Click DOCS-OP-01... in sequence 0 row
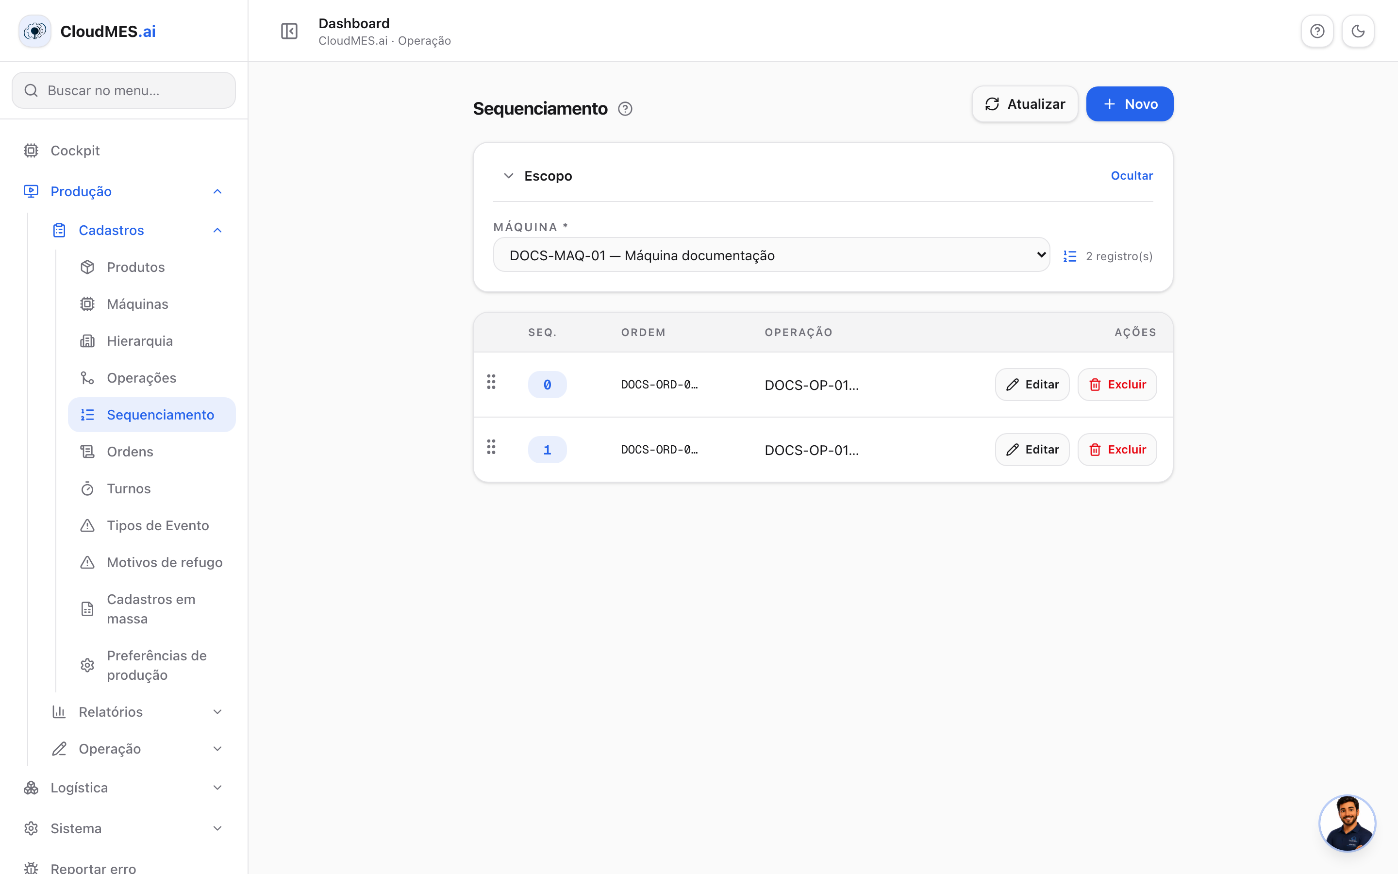 (812, 385)
